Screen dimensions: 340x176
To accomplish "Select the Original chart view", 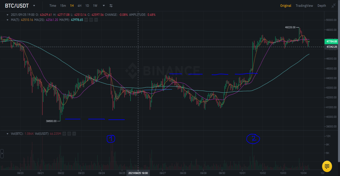I will click(286, 6).
